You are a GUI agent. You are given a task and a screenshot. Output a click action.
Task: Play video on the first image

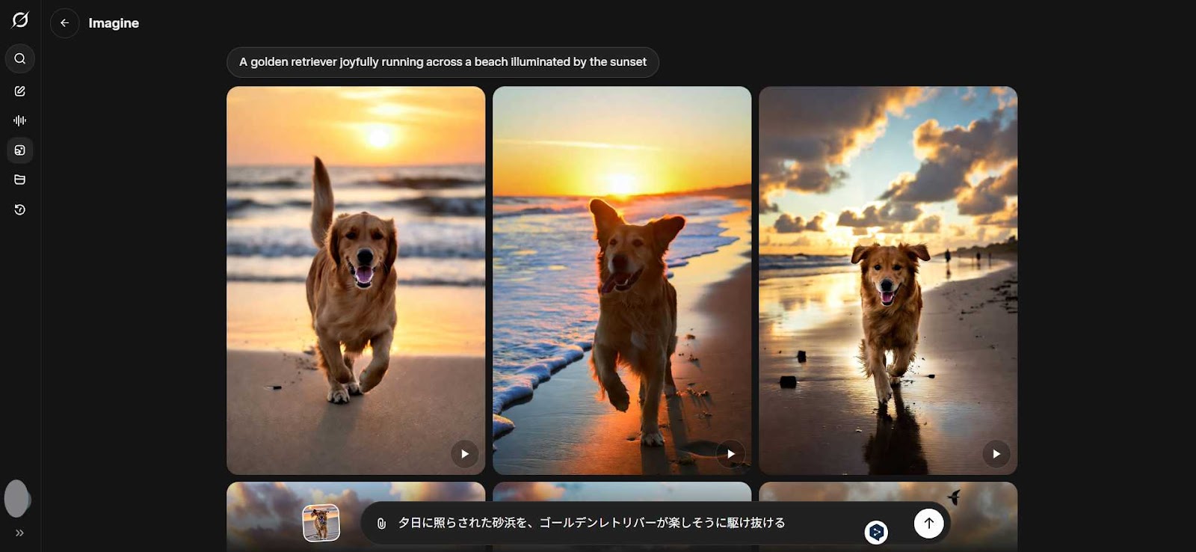point(464,454)
